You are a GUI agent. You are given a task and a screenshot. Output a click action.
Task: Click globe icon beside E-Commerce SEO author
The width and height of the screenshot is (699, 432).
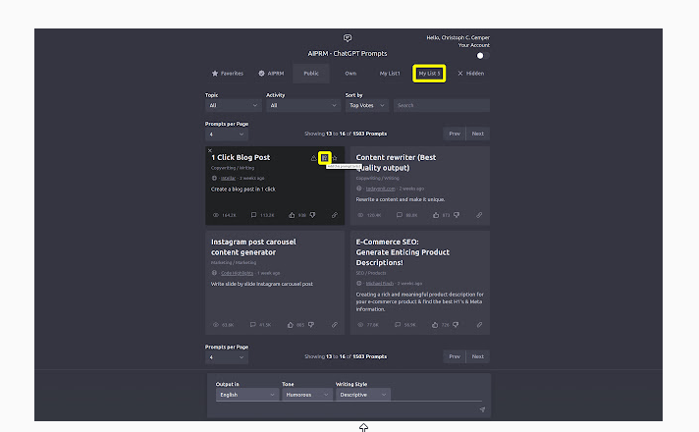359,283
